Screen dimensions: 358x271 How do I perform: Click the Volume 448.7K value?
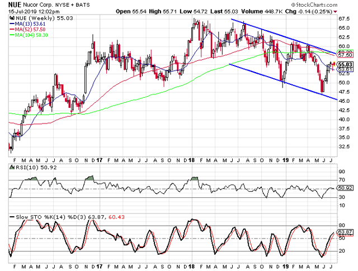262,11
